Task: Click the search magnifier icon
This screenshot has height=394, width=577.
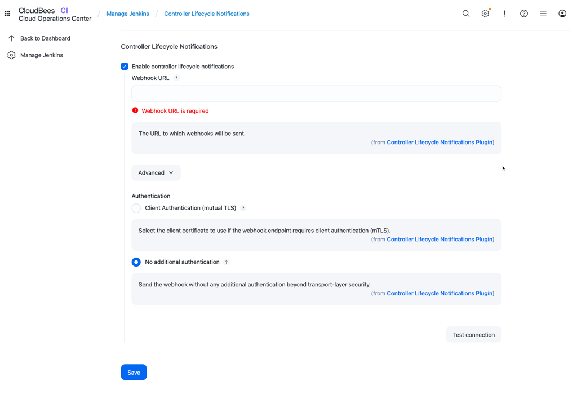Action: [x=466, y=14]
